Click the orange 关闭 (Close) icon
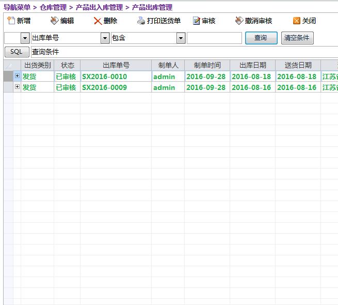The height and width of the screenshot is (305, 338). click(x=296, y=21)
